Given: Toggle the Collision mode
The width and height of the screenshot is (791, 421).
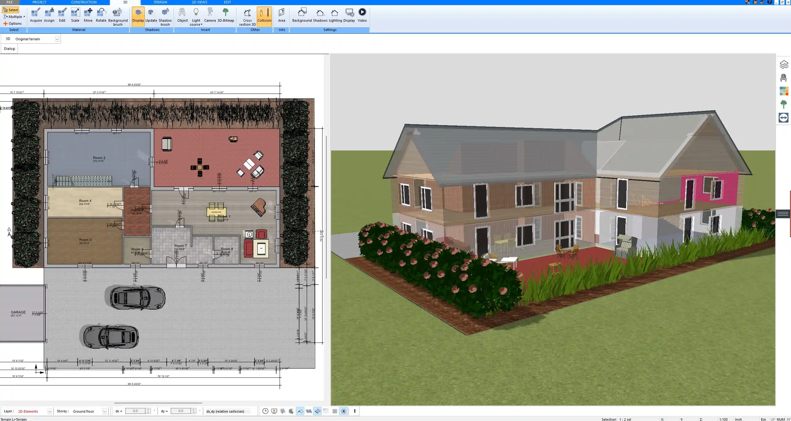Looking at the screenshot, I should [x=264, y=15].
